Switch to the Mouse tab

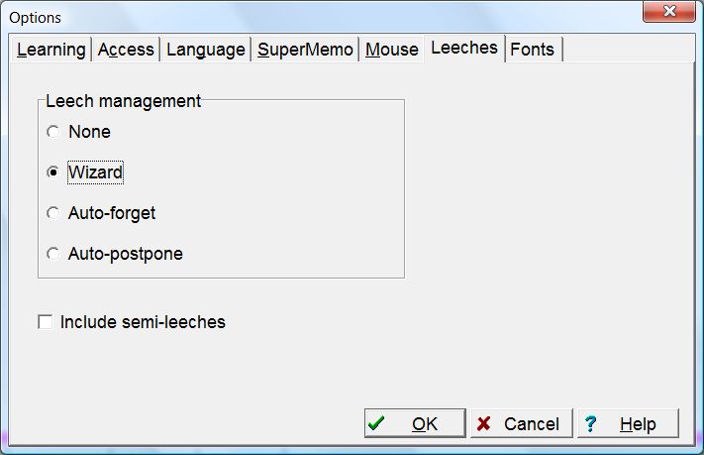pos(392,50)
